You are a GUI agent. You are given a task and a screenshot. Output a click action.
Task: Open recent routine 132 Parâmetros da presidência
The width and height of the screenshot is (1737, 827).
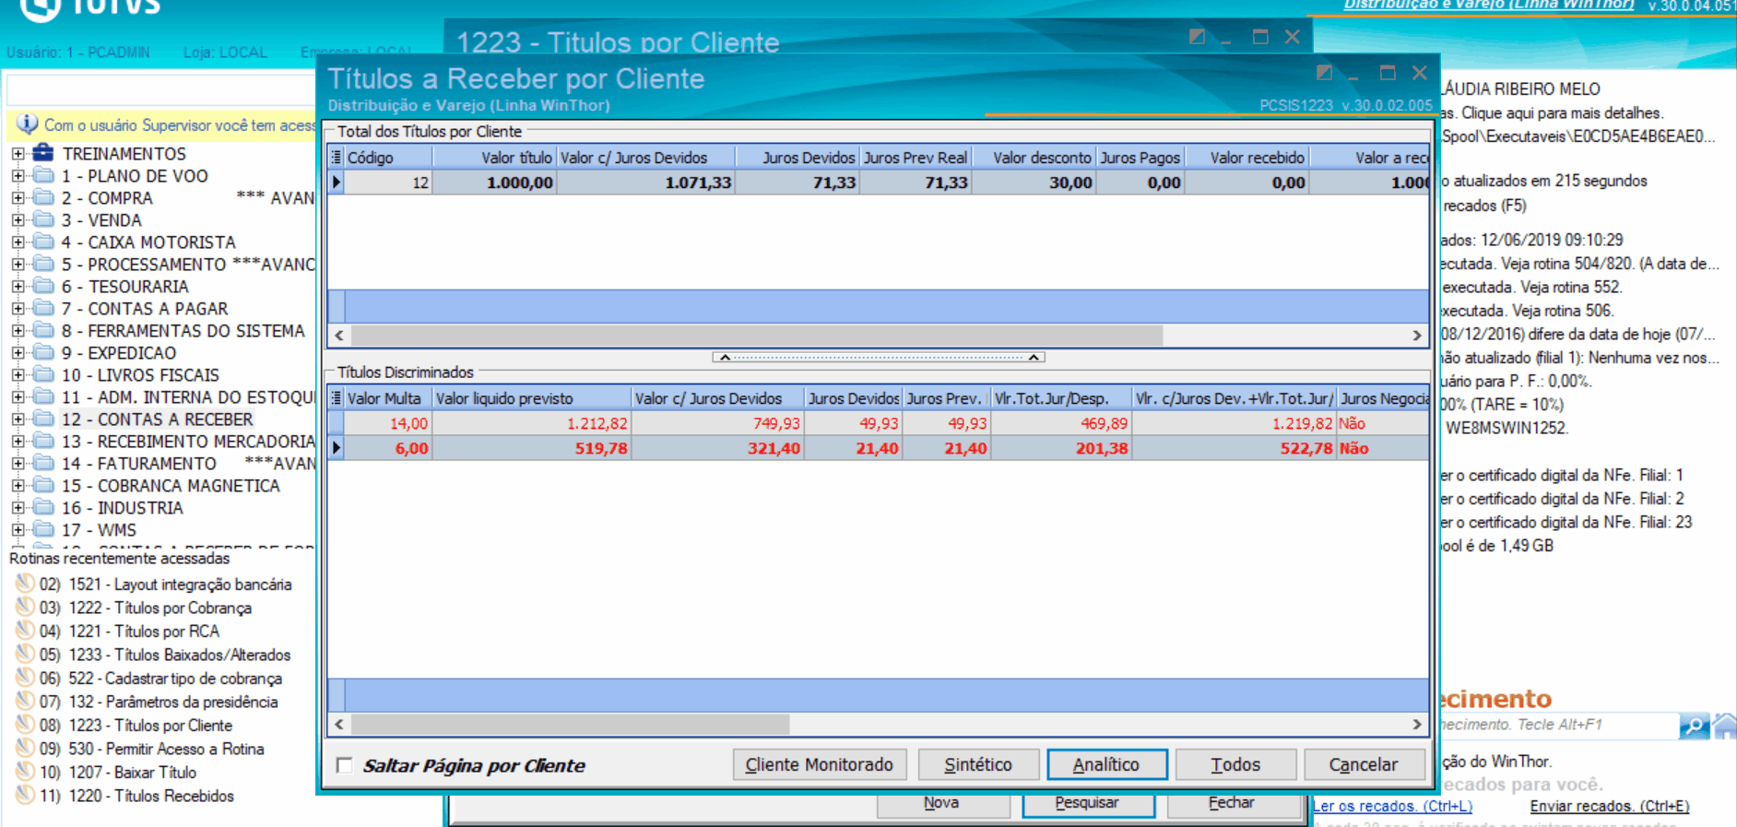click(x=173, y=703)
